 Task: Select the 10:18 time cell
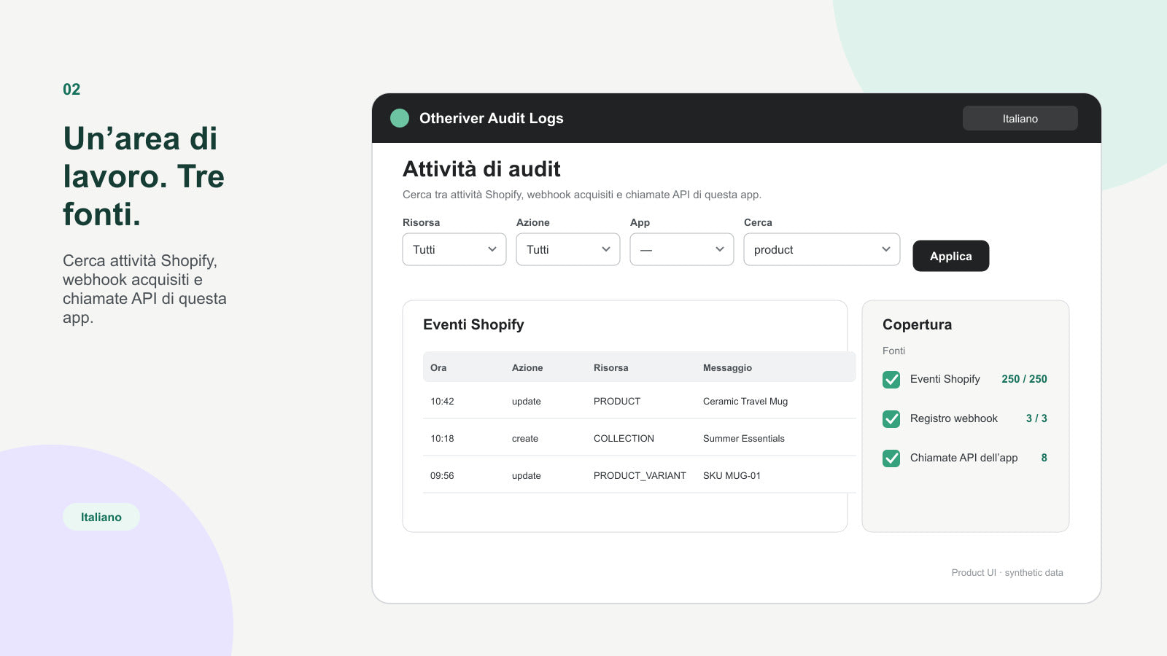(x=442, y=438)
